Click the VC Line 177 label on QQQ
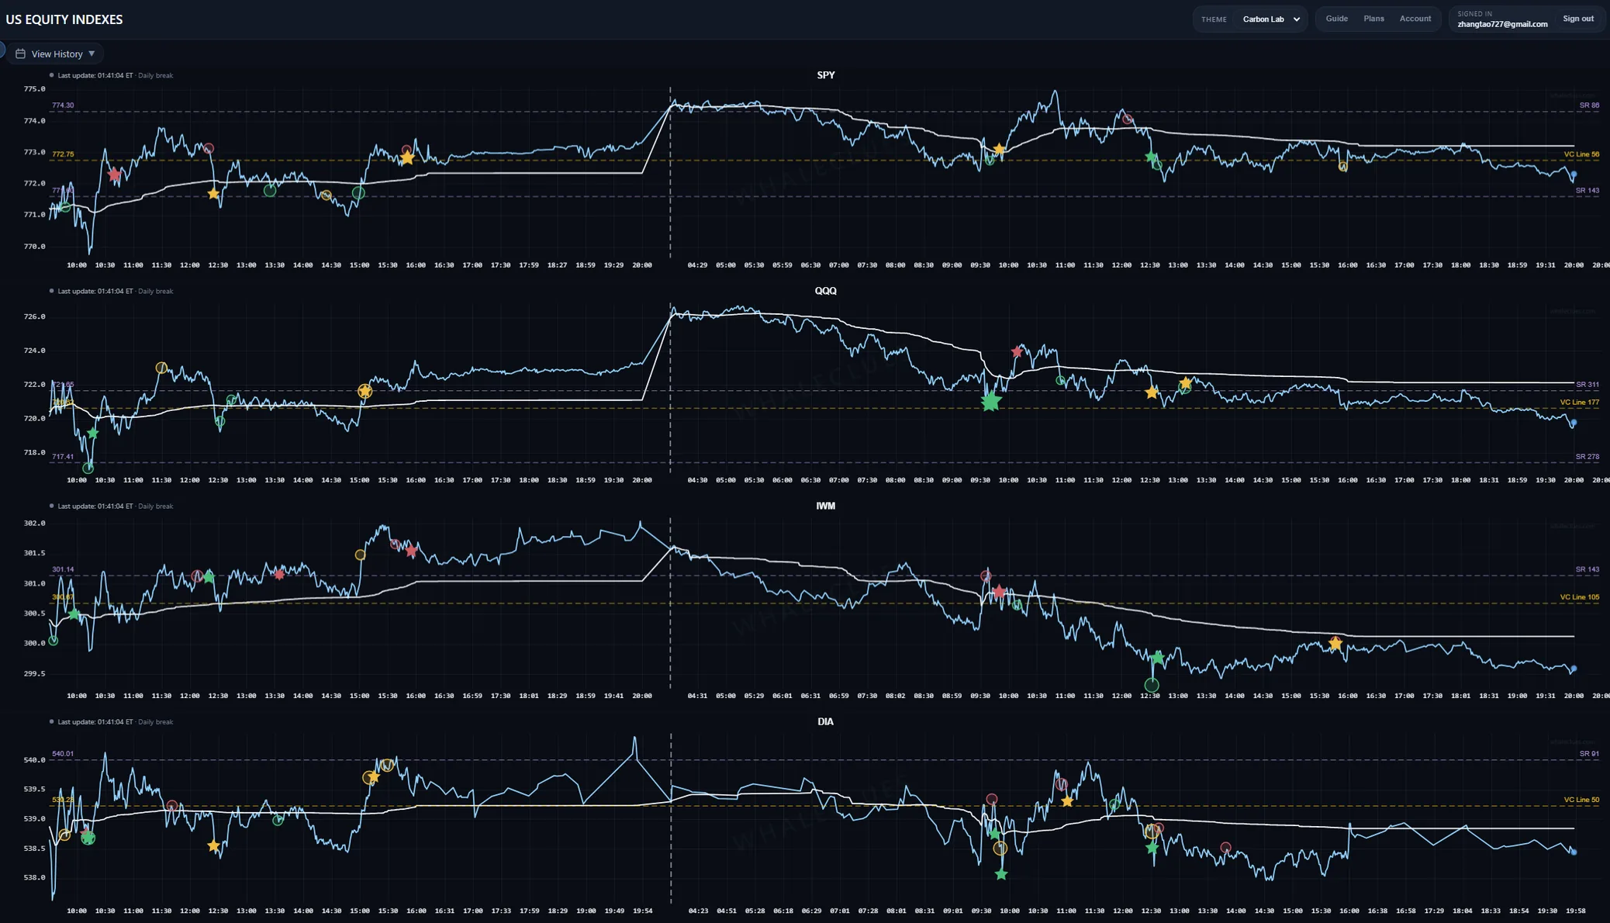This screenshot has height=923, width=1610. click(x=1580, y=403)
